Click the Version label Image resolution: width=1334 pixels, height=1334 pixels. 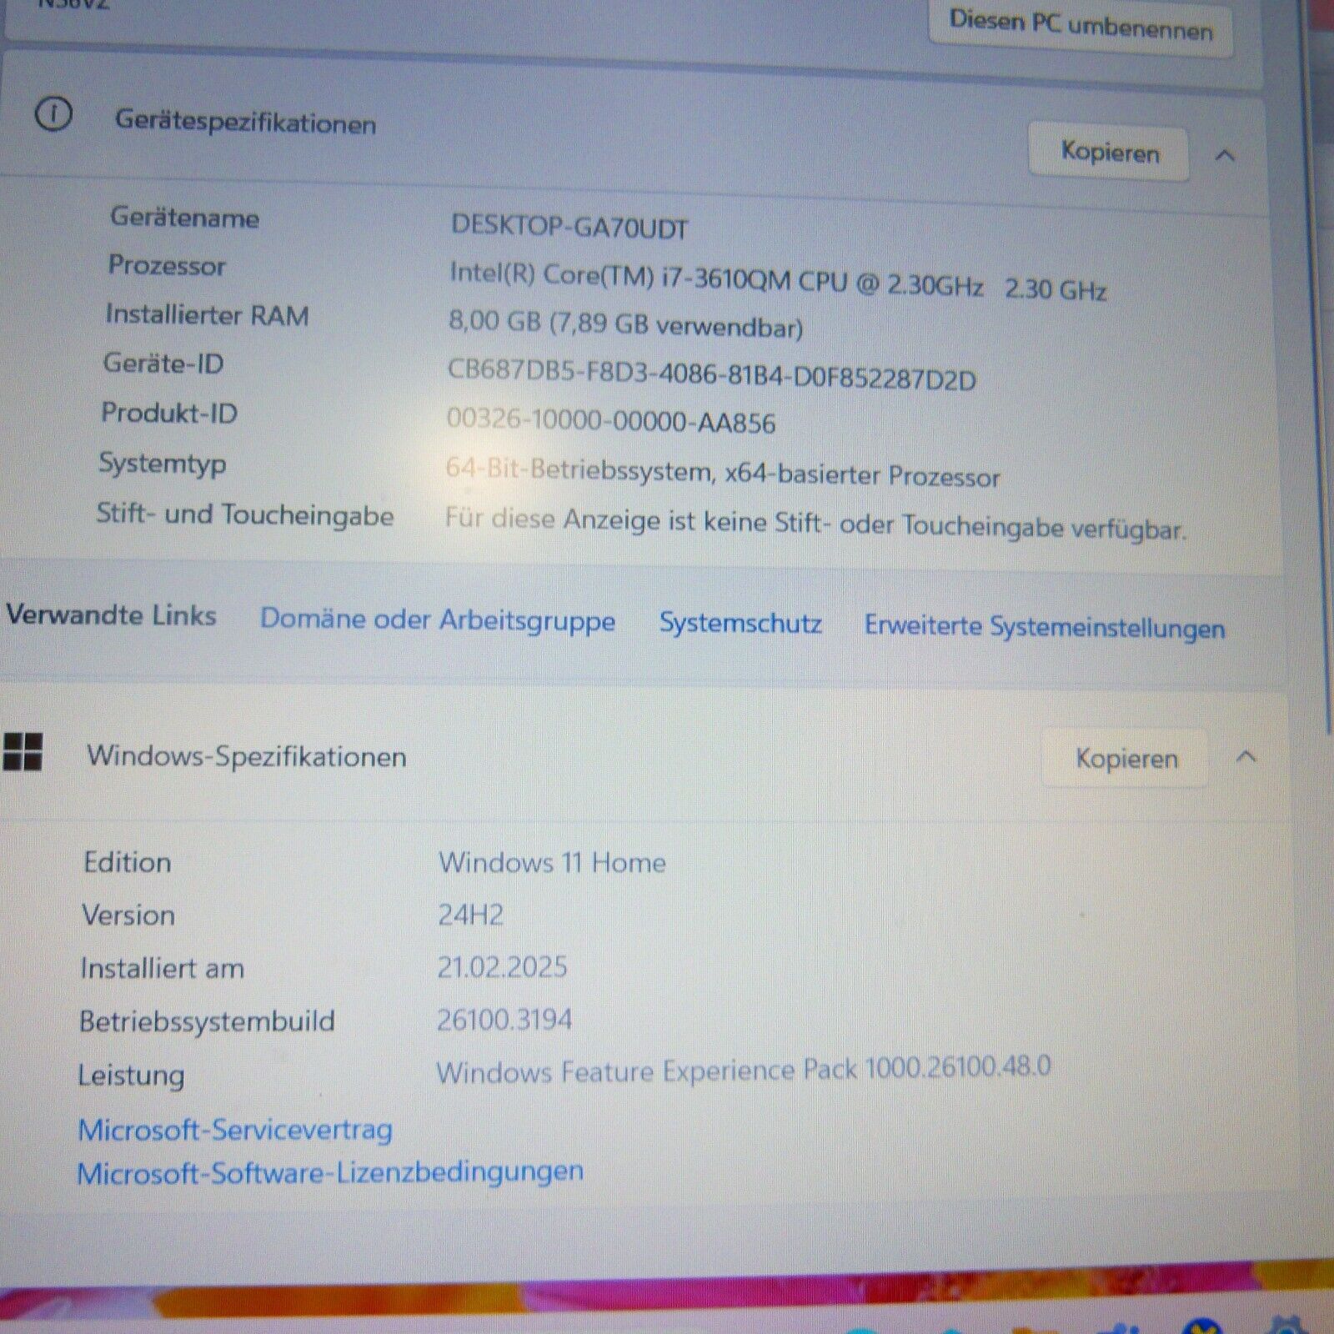click(x=128, y=915)
